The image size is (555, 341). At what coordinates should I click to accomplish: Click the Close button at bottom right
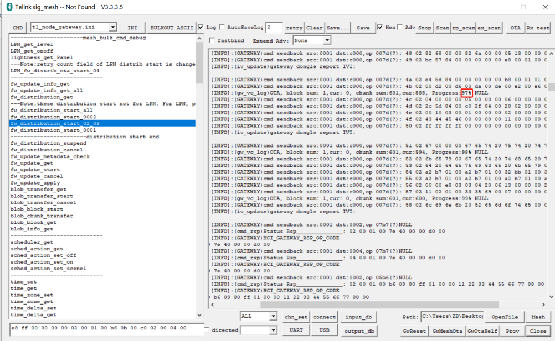point(538,330)
